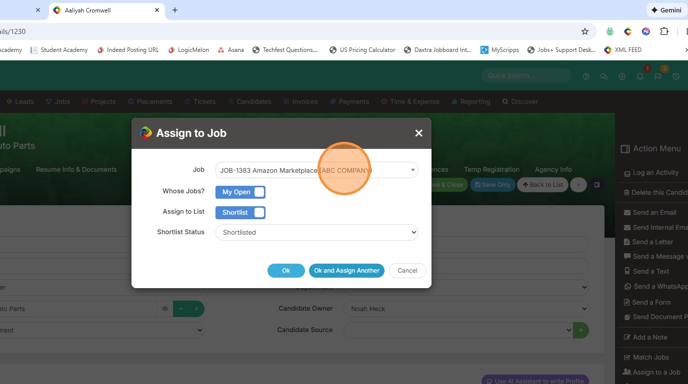Choose Delete this Candidate action
The height and width of the screenshot is (384, 688).
[656, 193]
